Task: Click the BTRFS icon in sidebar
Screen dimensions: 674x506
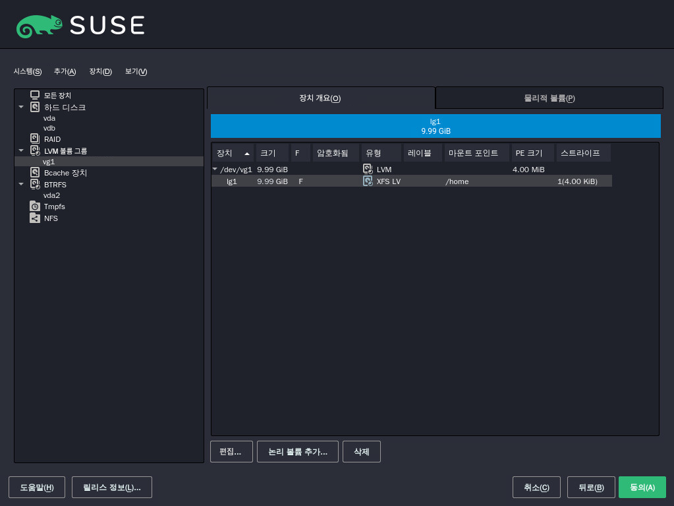Action: pos(35,184)
